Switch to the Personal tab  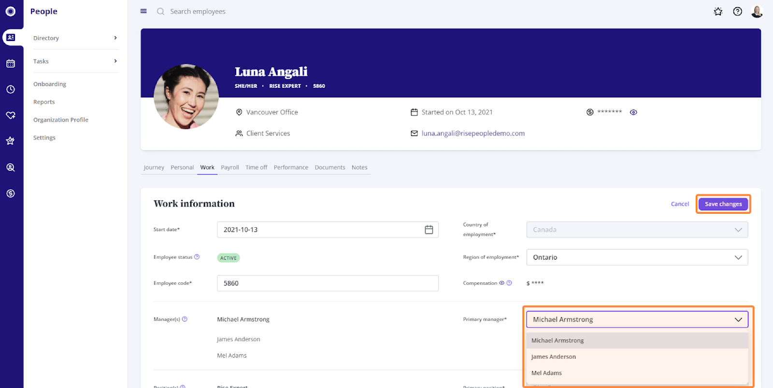click(182, 167)
